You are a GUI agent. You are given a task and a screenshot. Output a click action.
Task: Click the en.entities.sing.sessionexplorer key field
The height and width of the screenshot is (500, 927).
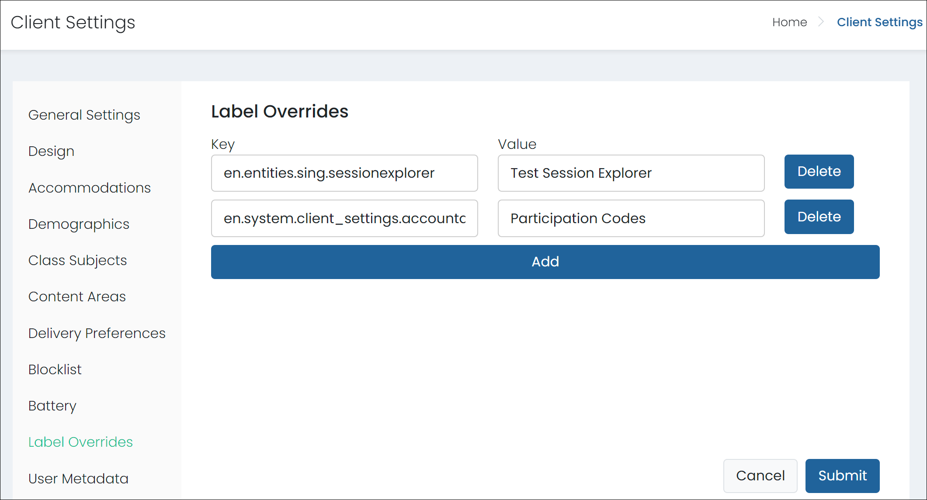[344, 173]
